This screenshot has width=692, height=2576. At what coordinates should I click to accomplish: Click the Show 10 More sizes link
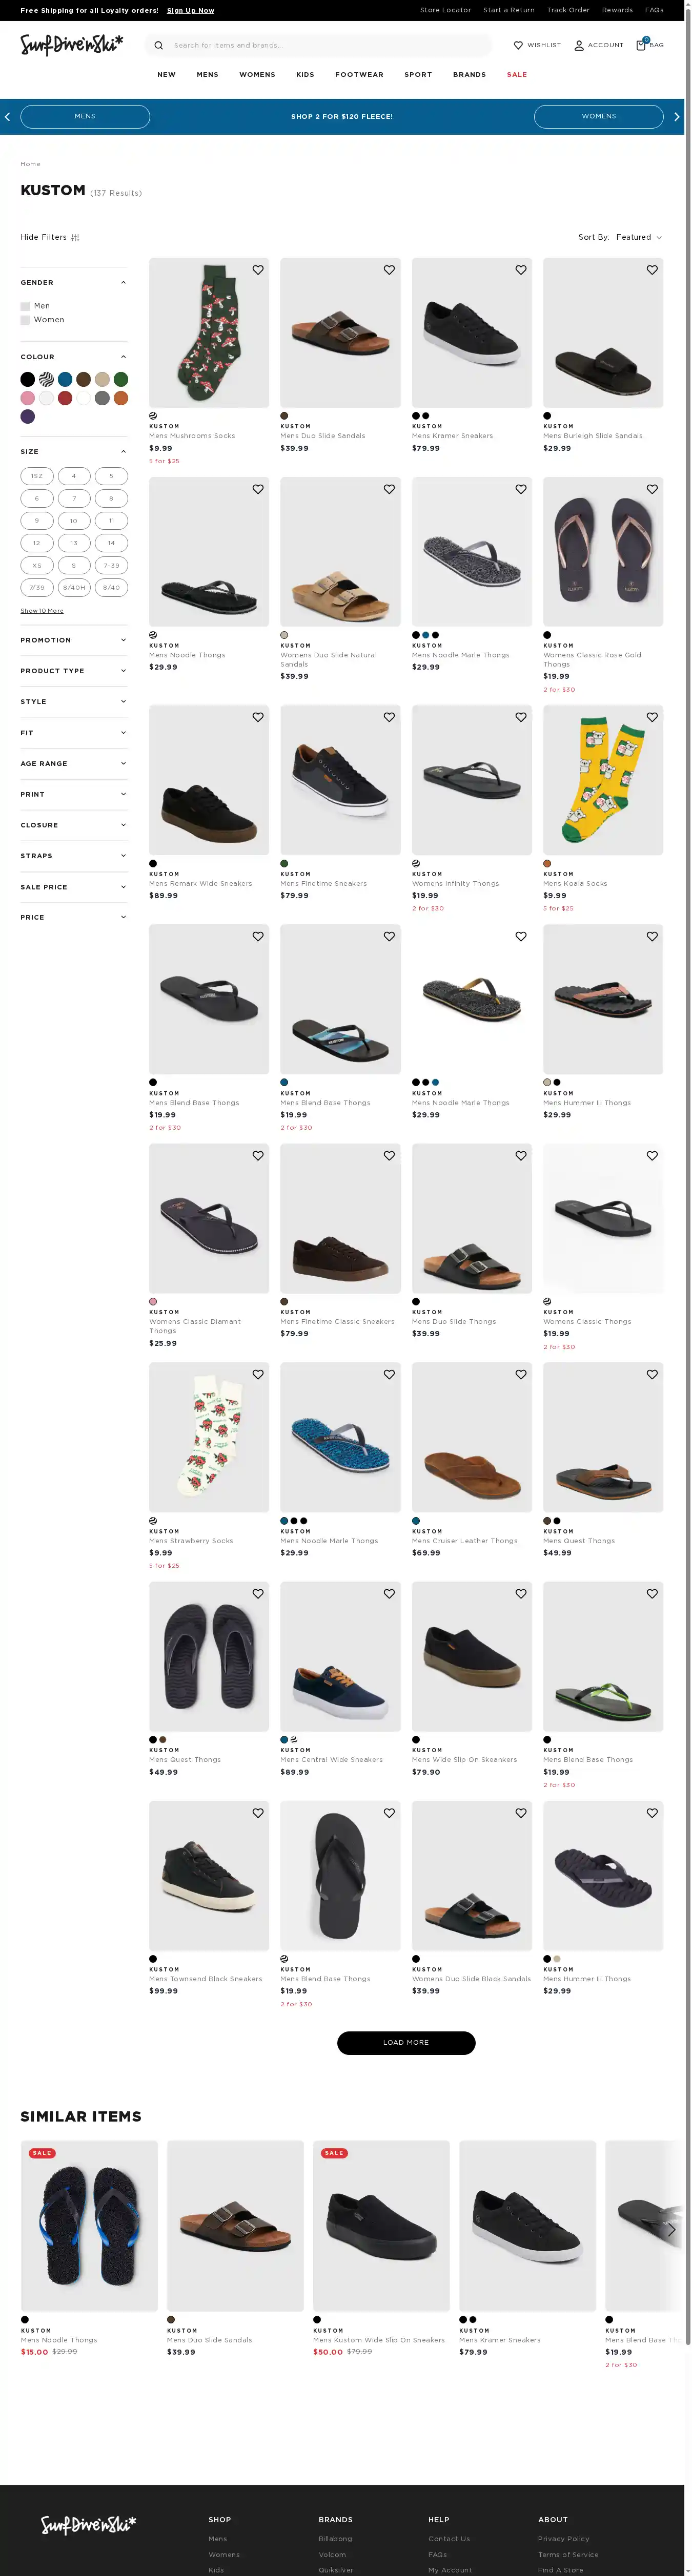(42, 611)
